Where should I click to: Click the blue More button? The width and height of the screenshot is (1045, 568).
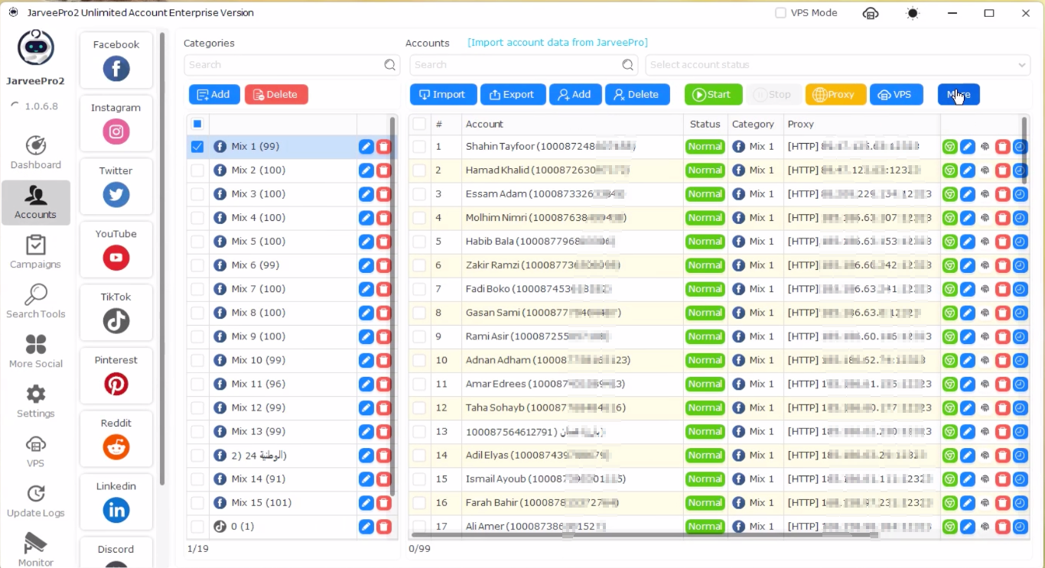coord(959,95)
